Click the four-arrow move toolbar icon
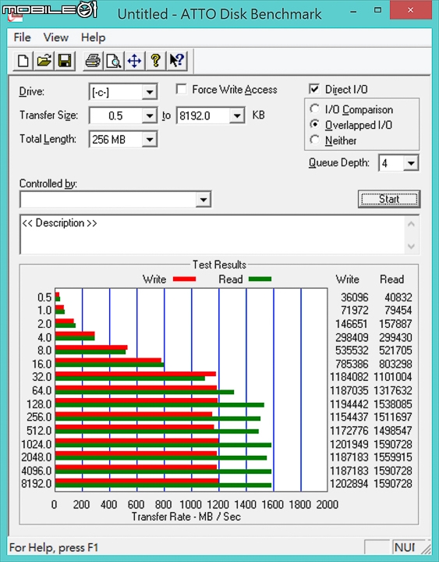Screen dimensions: 439x562 135,61
